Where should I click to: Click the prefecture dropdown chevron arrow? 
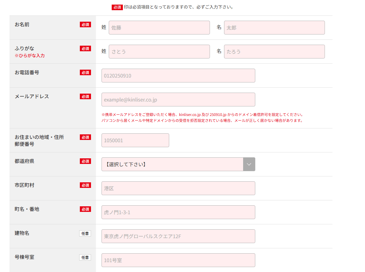(x=249, y=164)
